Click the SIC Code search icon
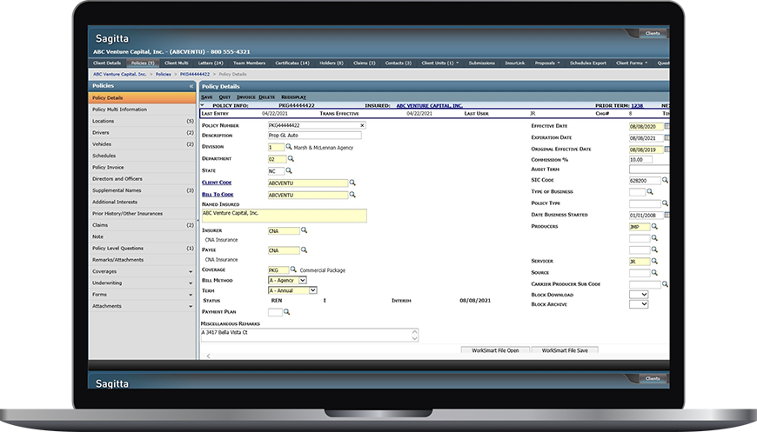Image resolution: width=757 pixels, height=432 pixels. click(x=665, y=180)
